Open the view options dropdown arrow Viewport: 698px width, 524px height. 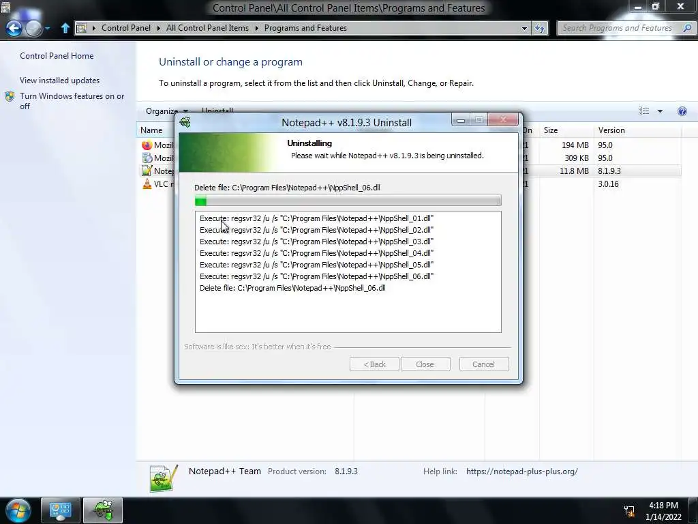[660, 111]
